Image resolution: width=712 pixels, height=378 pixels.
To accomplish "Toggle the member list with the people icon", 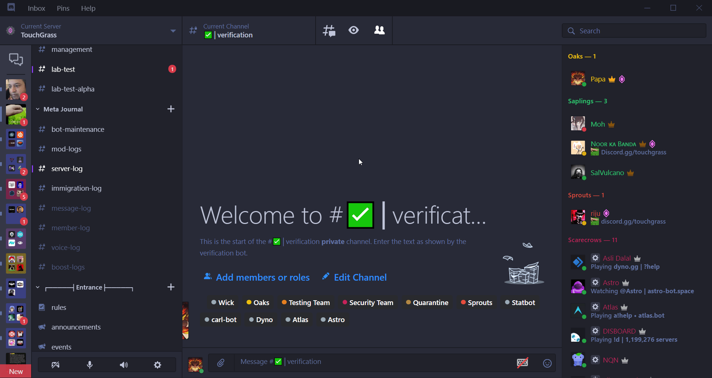I will pyautogui.click(x=379, y=30).
